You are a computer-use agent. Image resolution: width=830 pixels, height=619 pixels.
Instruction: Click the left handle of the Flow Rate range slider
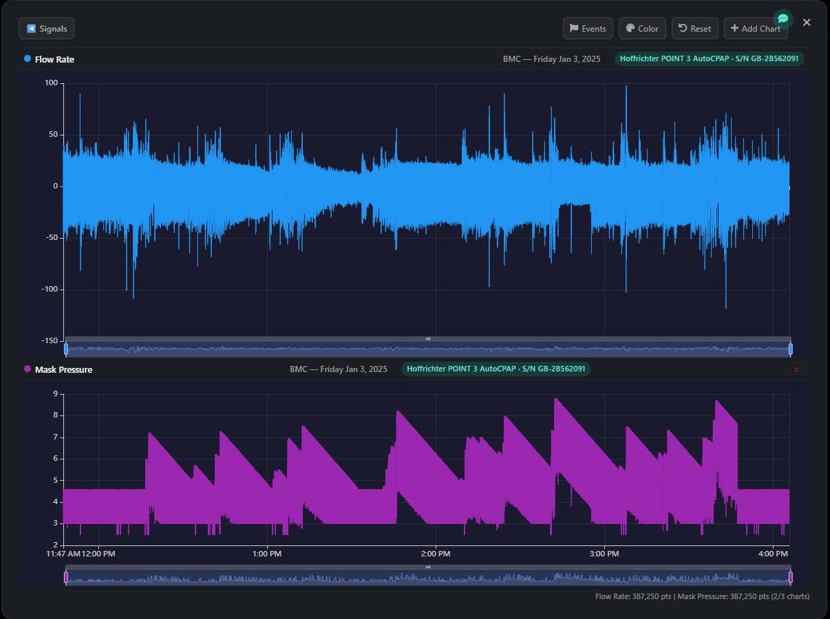click(65, 349)
